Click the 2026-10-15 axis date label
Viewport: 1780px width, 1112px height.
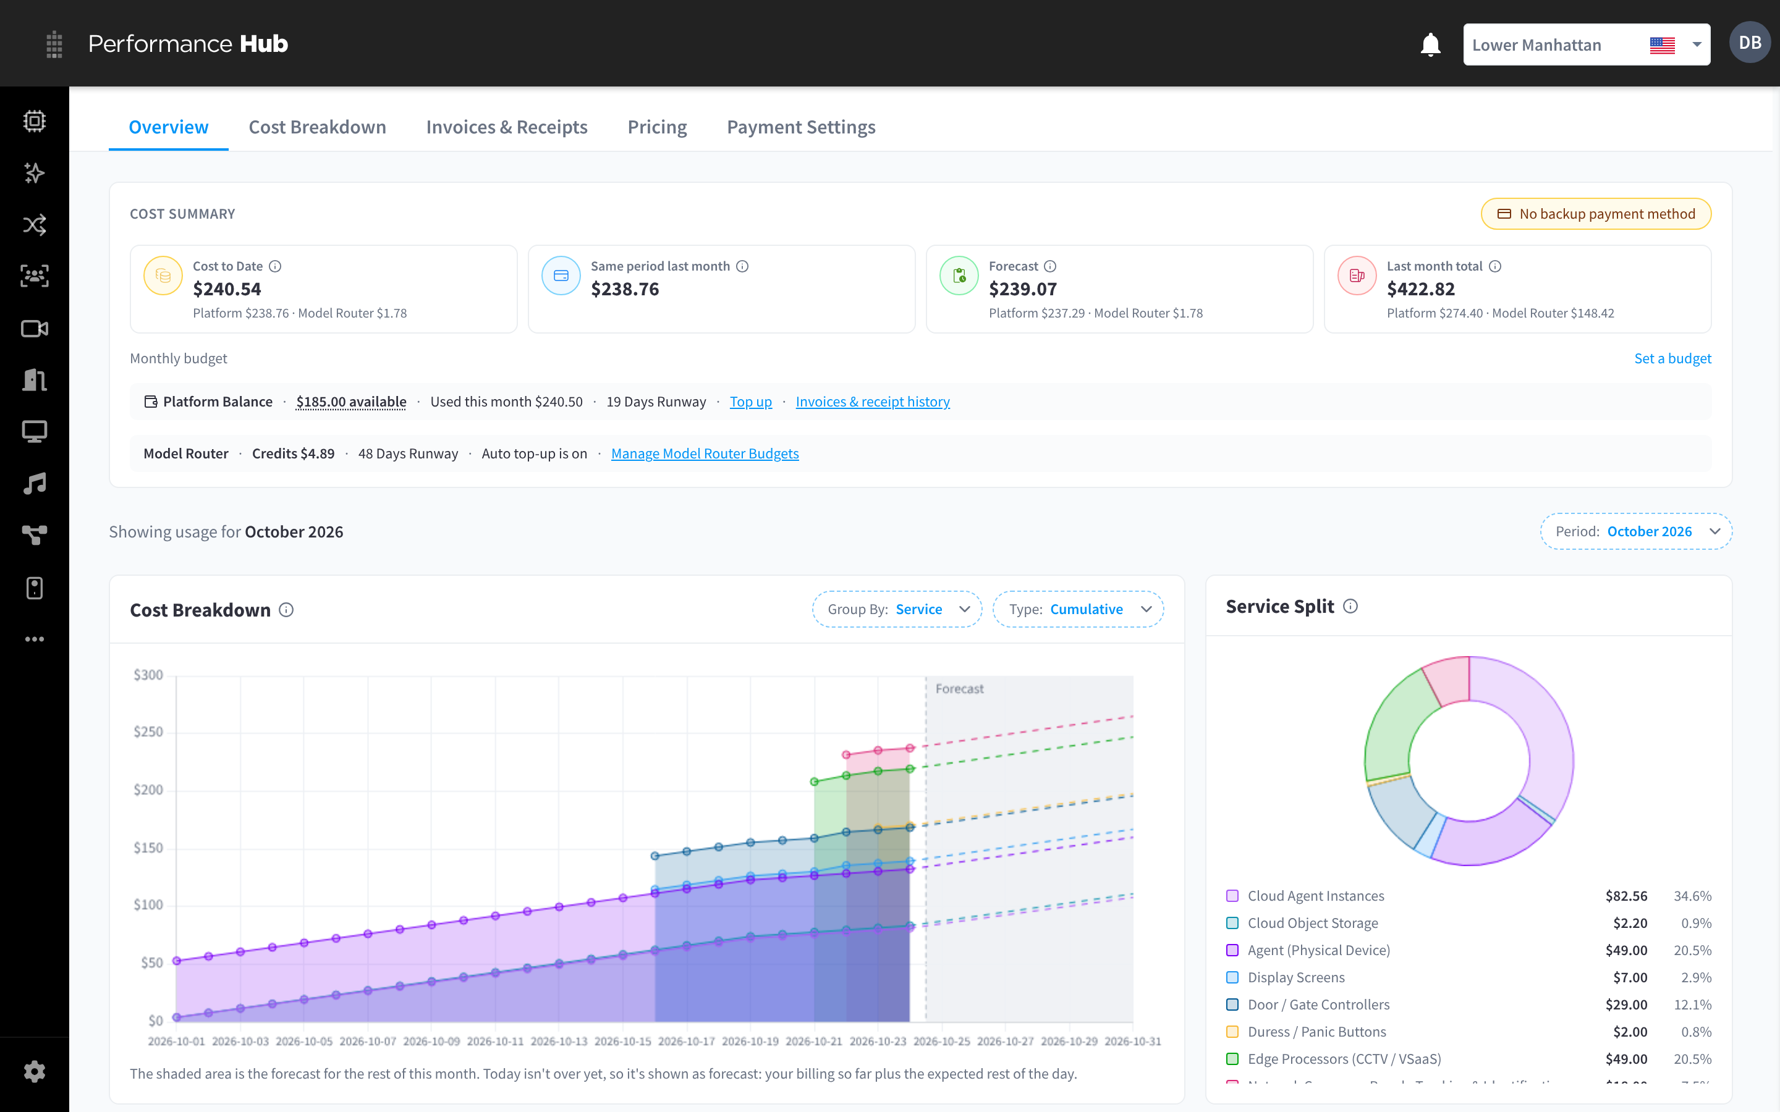click(622, 1042)
